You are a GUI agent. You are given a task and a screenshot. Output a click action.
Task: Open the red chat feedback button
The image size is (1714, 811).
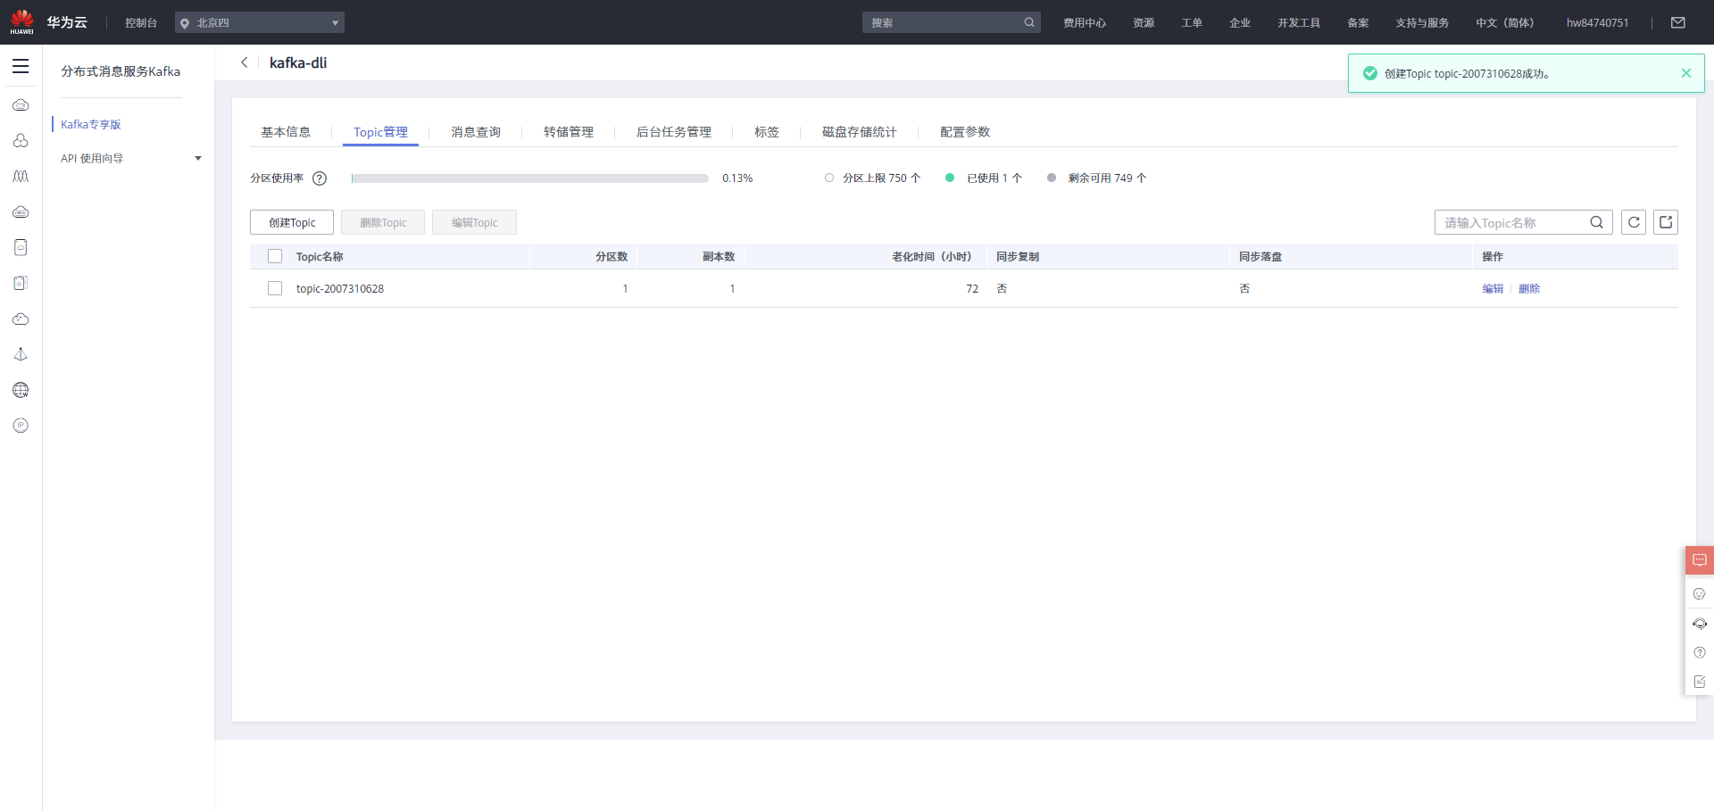tap(1700, 560)
